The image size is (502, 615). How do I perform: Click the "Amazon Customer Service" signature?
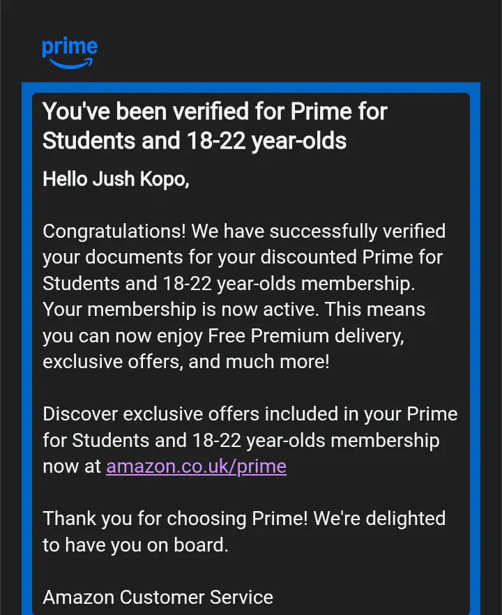158,598
